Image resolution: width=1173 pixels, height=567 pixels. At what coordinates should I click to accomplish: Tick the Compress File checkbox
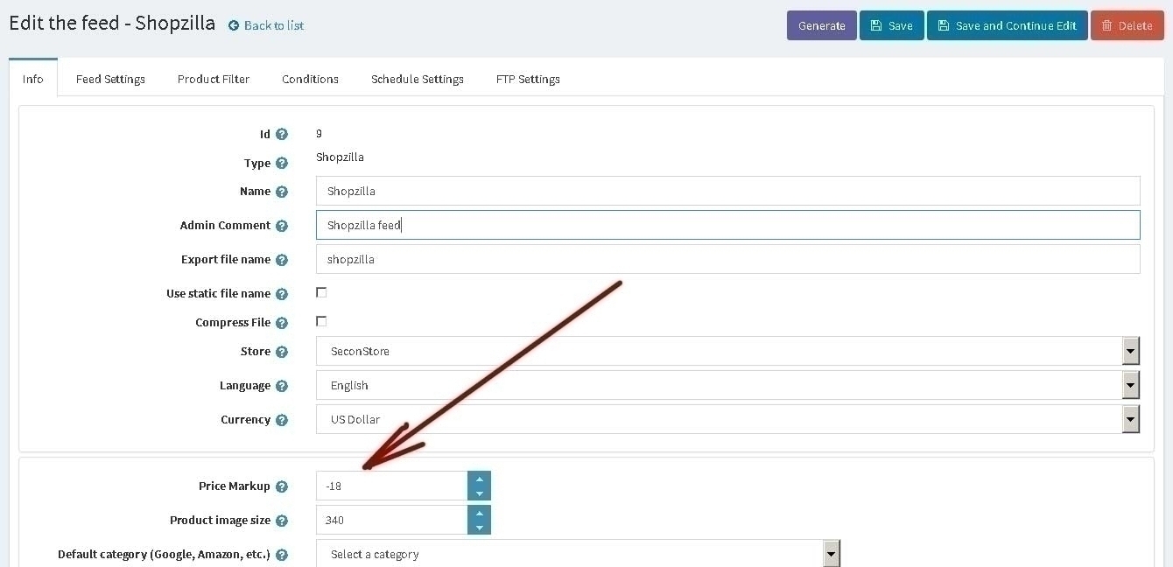pos(321,321)
